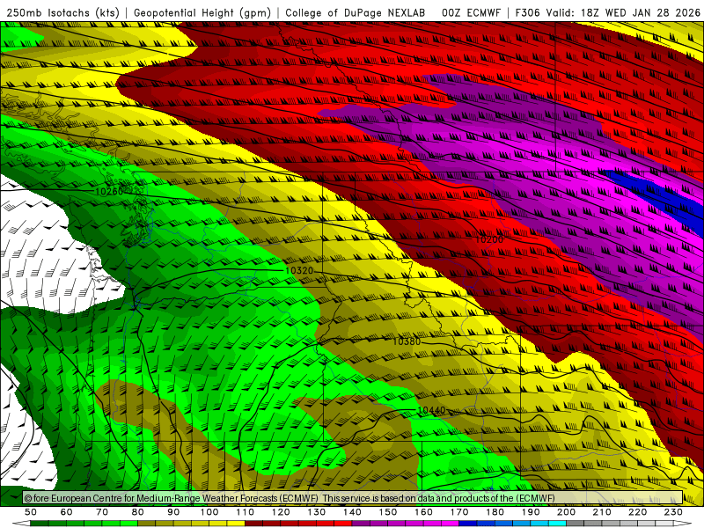Image resolution: width=704 pixels, height=528 pixels.
Task: Click the 200 value on the color scale
Action: pos(566,512)
